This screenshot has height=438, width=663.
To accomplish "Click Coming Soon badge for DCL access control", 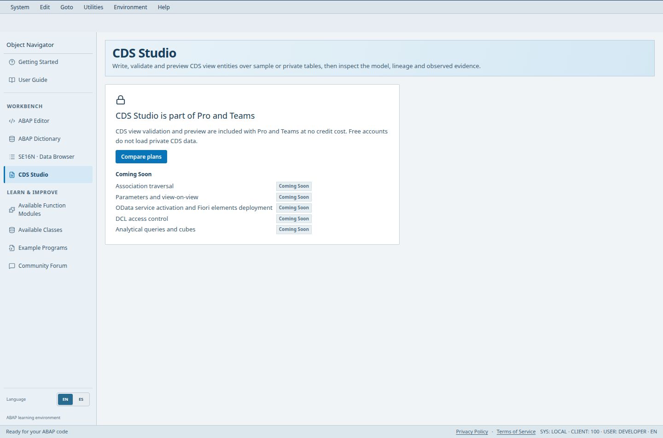I will [x=294, y=219].
